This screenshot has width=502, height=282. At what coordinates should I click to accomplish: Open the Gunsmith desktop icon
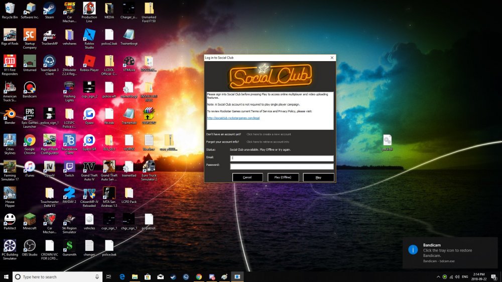click(x=69, y=248)
